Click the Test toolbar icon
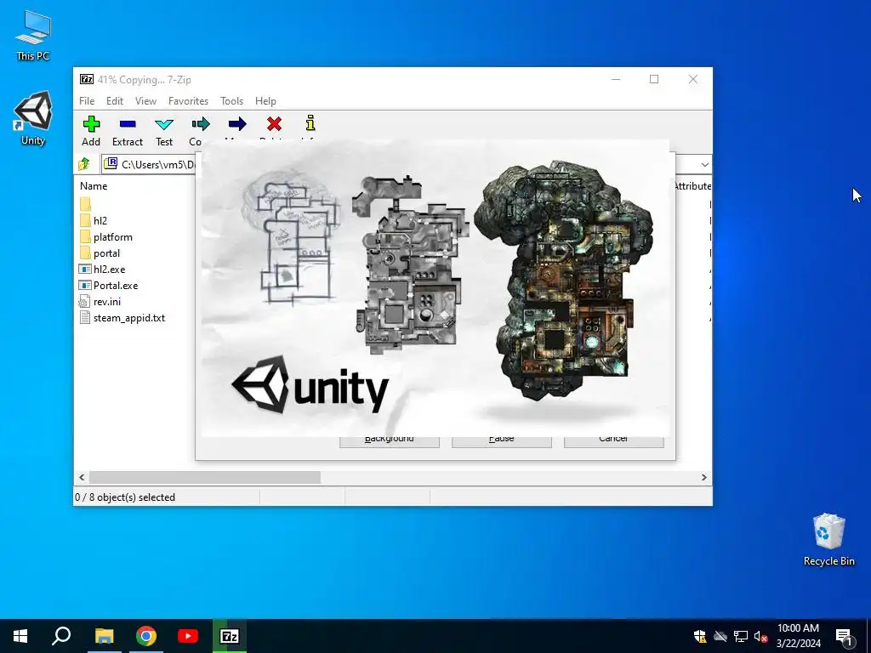Viewport: 871px width, 653px height. pyautogui.click(x=164, y=124)
